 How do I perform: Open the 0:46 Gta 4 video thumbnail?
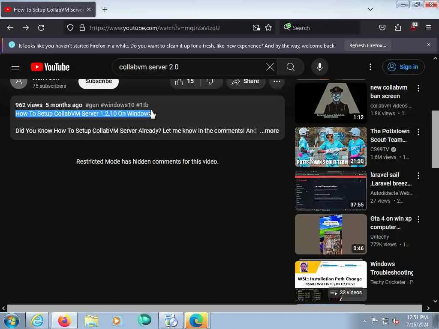click(x=331, y=234)
